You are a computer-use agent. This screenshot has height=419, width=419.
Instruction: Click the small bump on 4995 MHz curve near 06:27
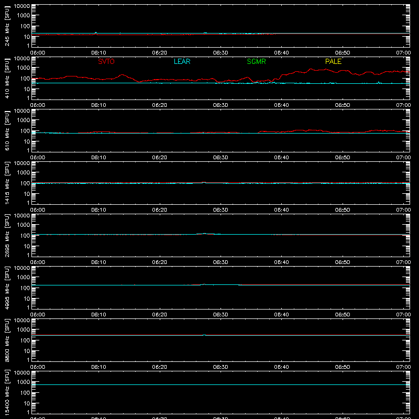click(x=204, y=284)
